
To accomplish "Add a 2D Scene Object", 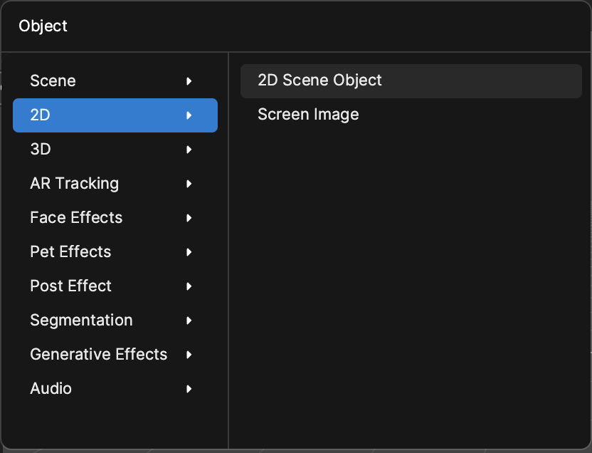I will click(x=411, y=81).
